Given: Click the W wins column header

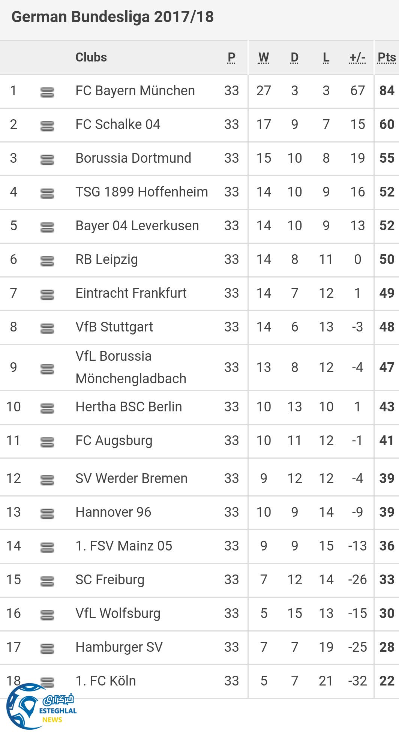Looking at the screenshot, I should point(264,57).
